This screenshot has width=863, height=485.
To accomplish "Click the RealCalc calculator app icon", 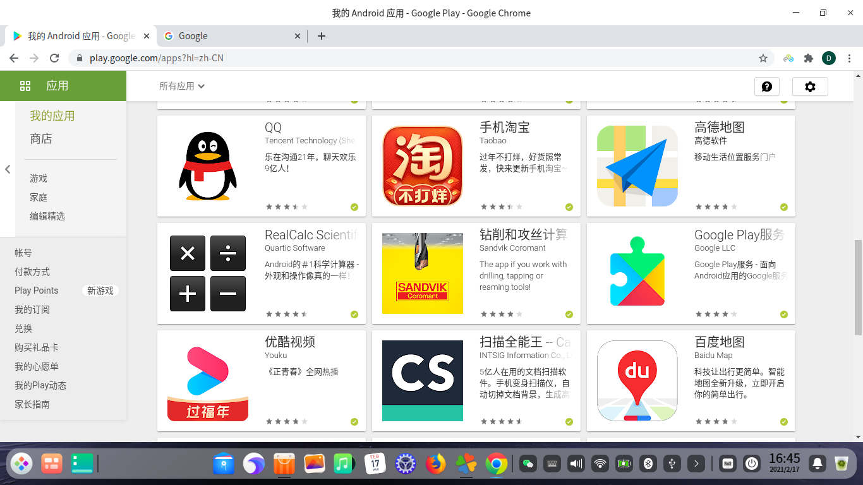I will point(208,273).
